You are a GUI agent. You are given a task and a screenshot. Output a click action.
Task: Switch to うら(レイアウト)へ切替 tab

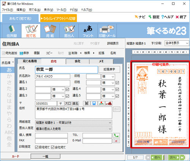(59, 19)
